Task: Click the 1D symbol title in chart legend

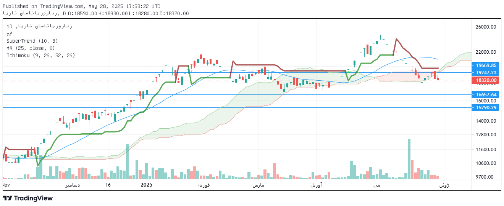Action: [x=40, y=26]
